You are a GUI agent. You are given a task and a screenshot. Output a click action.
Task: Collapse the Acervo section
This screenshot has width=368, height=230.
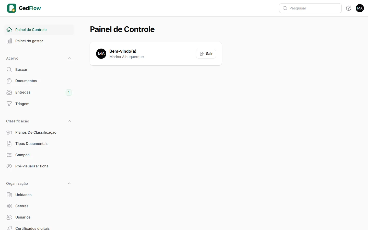coord(69,58)
